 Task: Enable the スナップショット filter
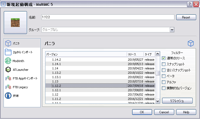click(164, 64)
